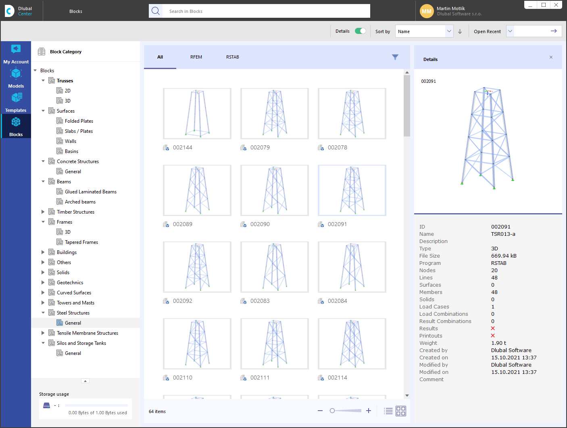Click the filter funnel icon

(395, 57)
